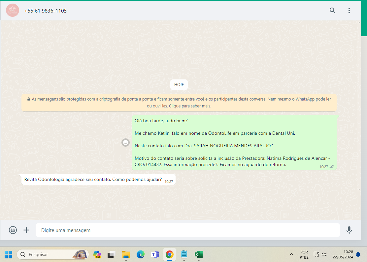367x262 pixels.
Task: Open the chat search magnifier icon
Action: coord(332,11)
